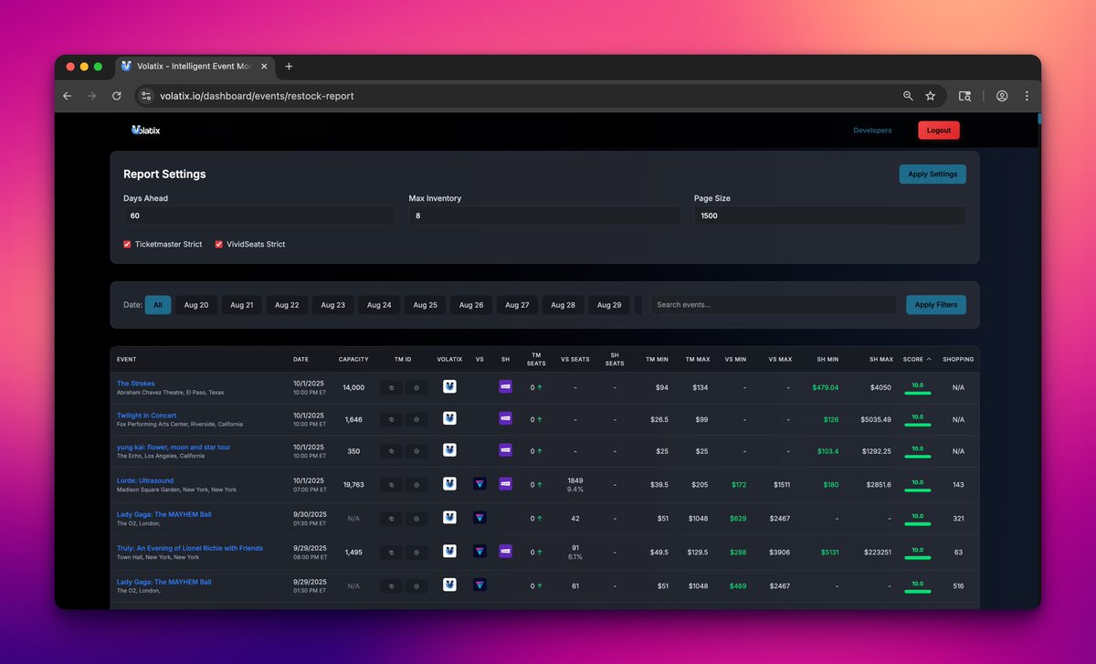Click the browser address bar URL
The height and width of the screenshot is (664, 1096).
point(257,96)
